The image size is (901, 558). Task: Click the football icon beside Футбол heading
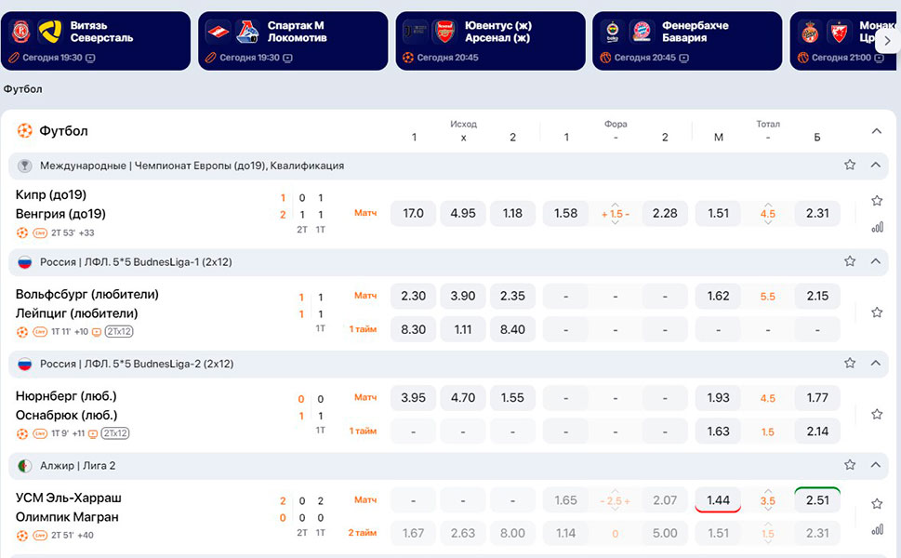pyautogui.click(x=25, y=131)
